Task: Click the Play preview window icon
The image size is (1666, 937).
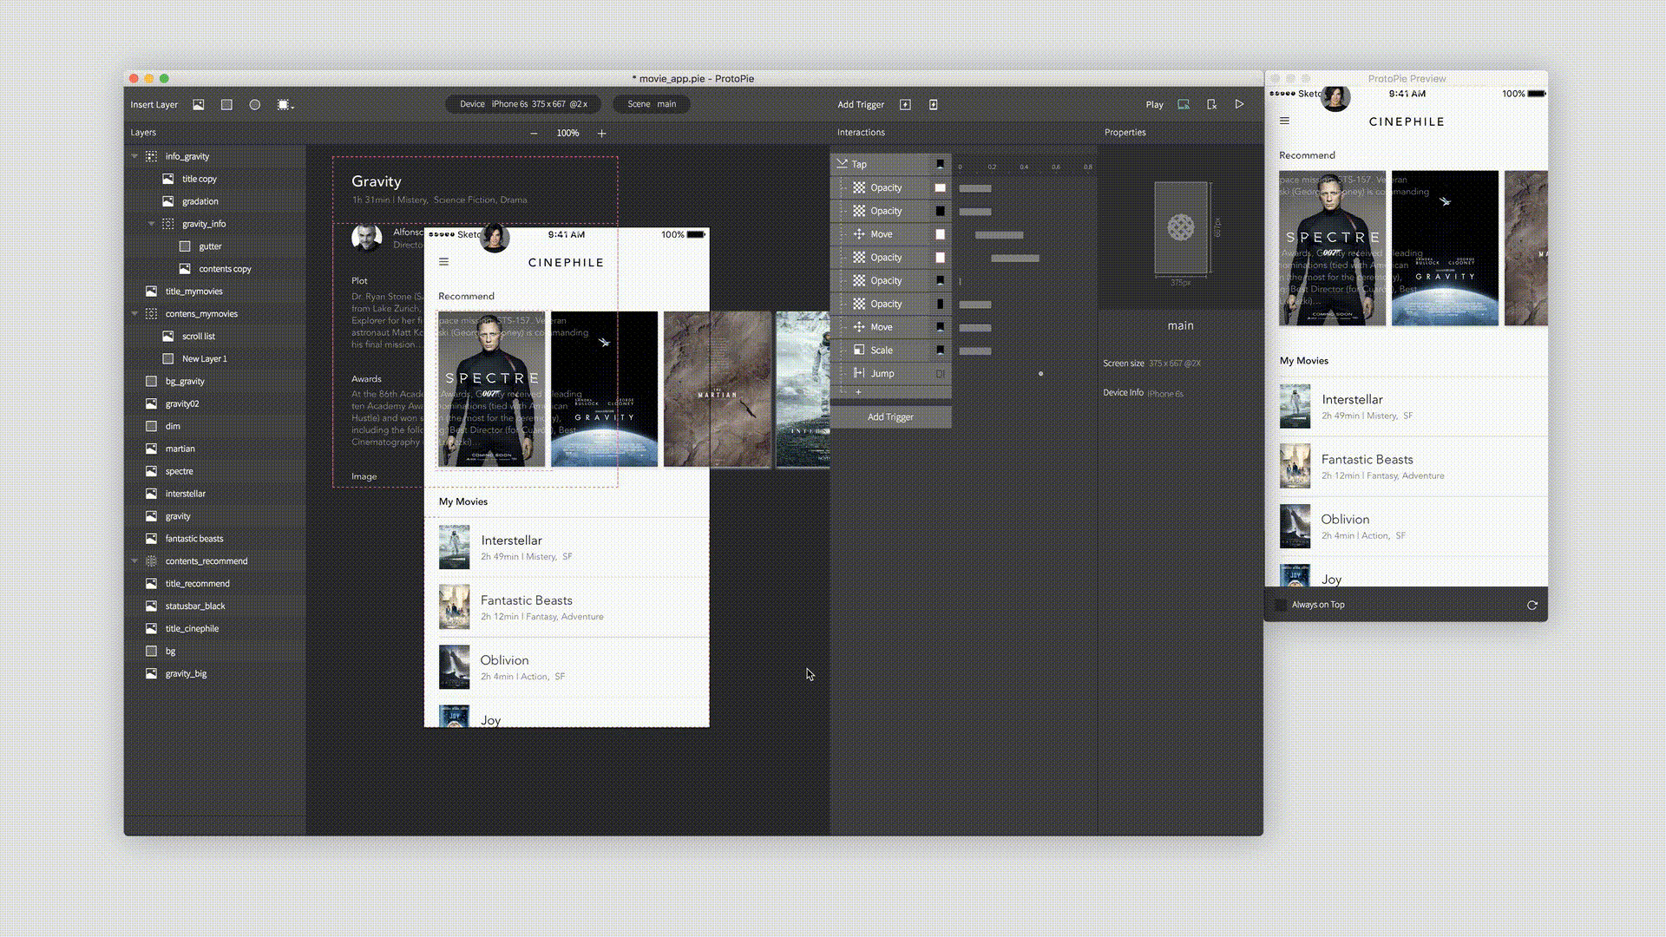Action: 1183,104
